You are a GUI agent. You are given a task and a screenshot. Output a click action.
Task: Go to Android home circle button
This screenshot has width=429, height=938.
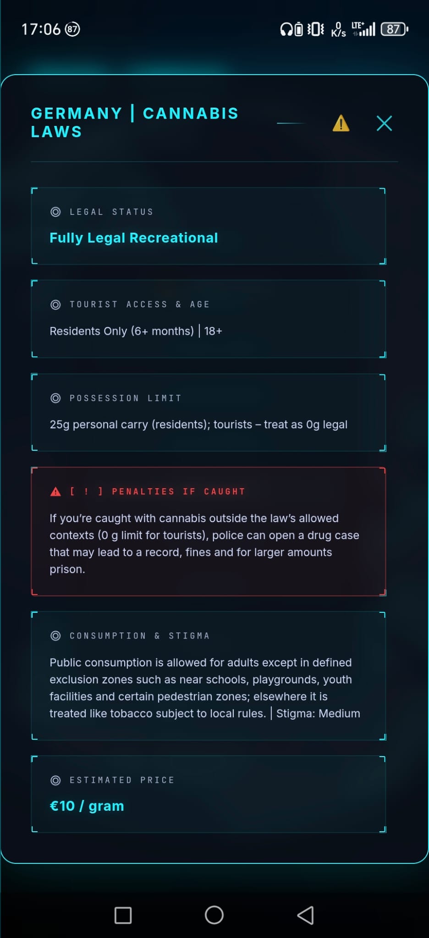[214, 915]
